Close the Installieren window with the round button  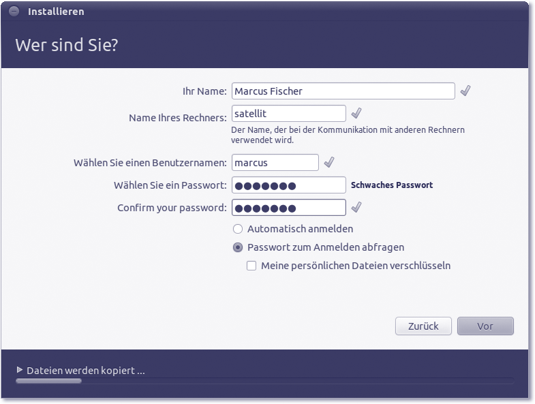(x=14, y=12)
